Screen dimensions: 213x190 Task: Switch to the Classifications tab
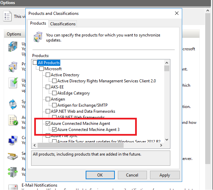click(63, 24)
